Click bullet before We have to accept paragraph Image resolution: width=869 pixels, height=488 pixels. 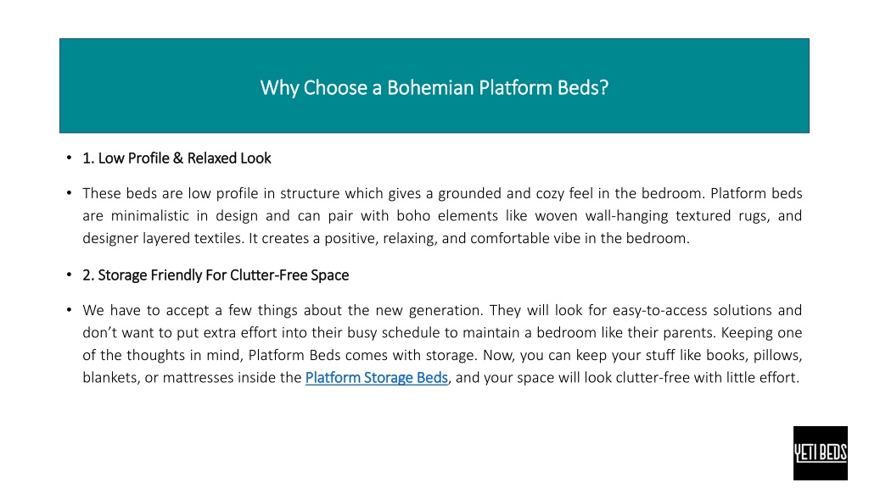[69, 310]
